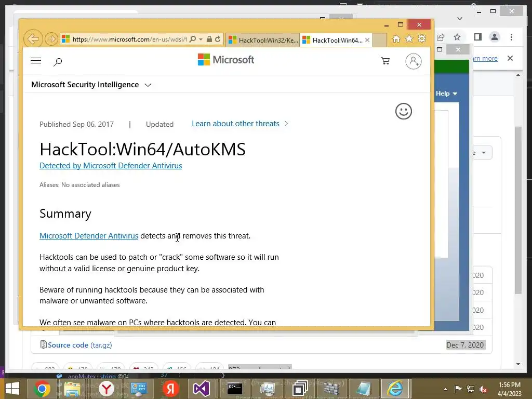532x399 pixels.
Task: Open Help dropdown in blue background window
Action: [x=446, y=94]
